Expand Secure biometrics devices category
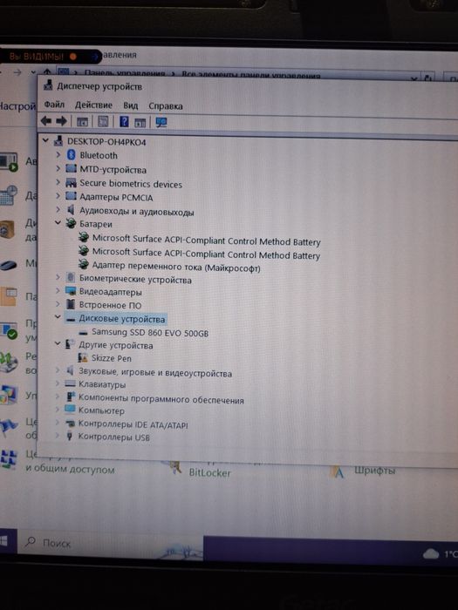This screenshot has width=458, height=610. (58, 182)
